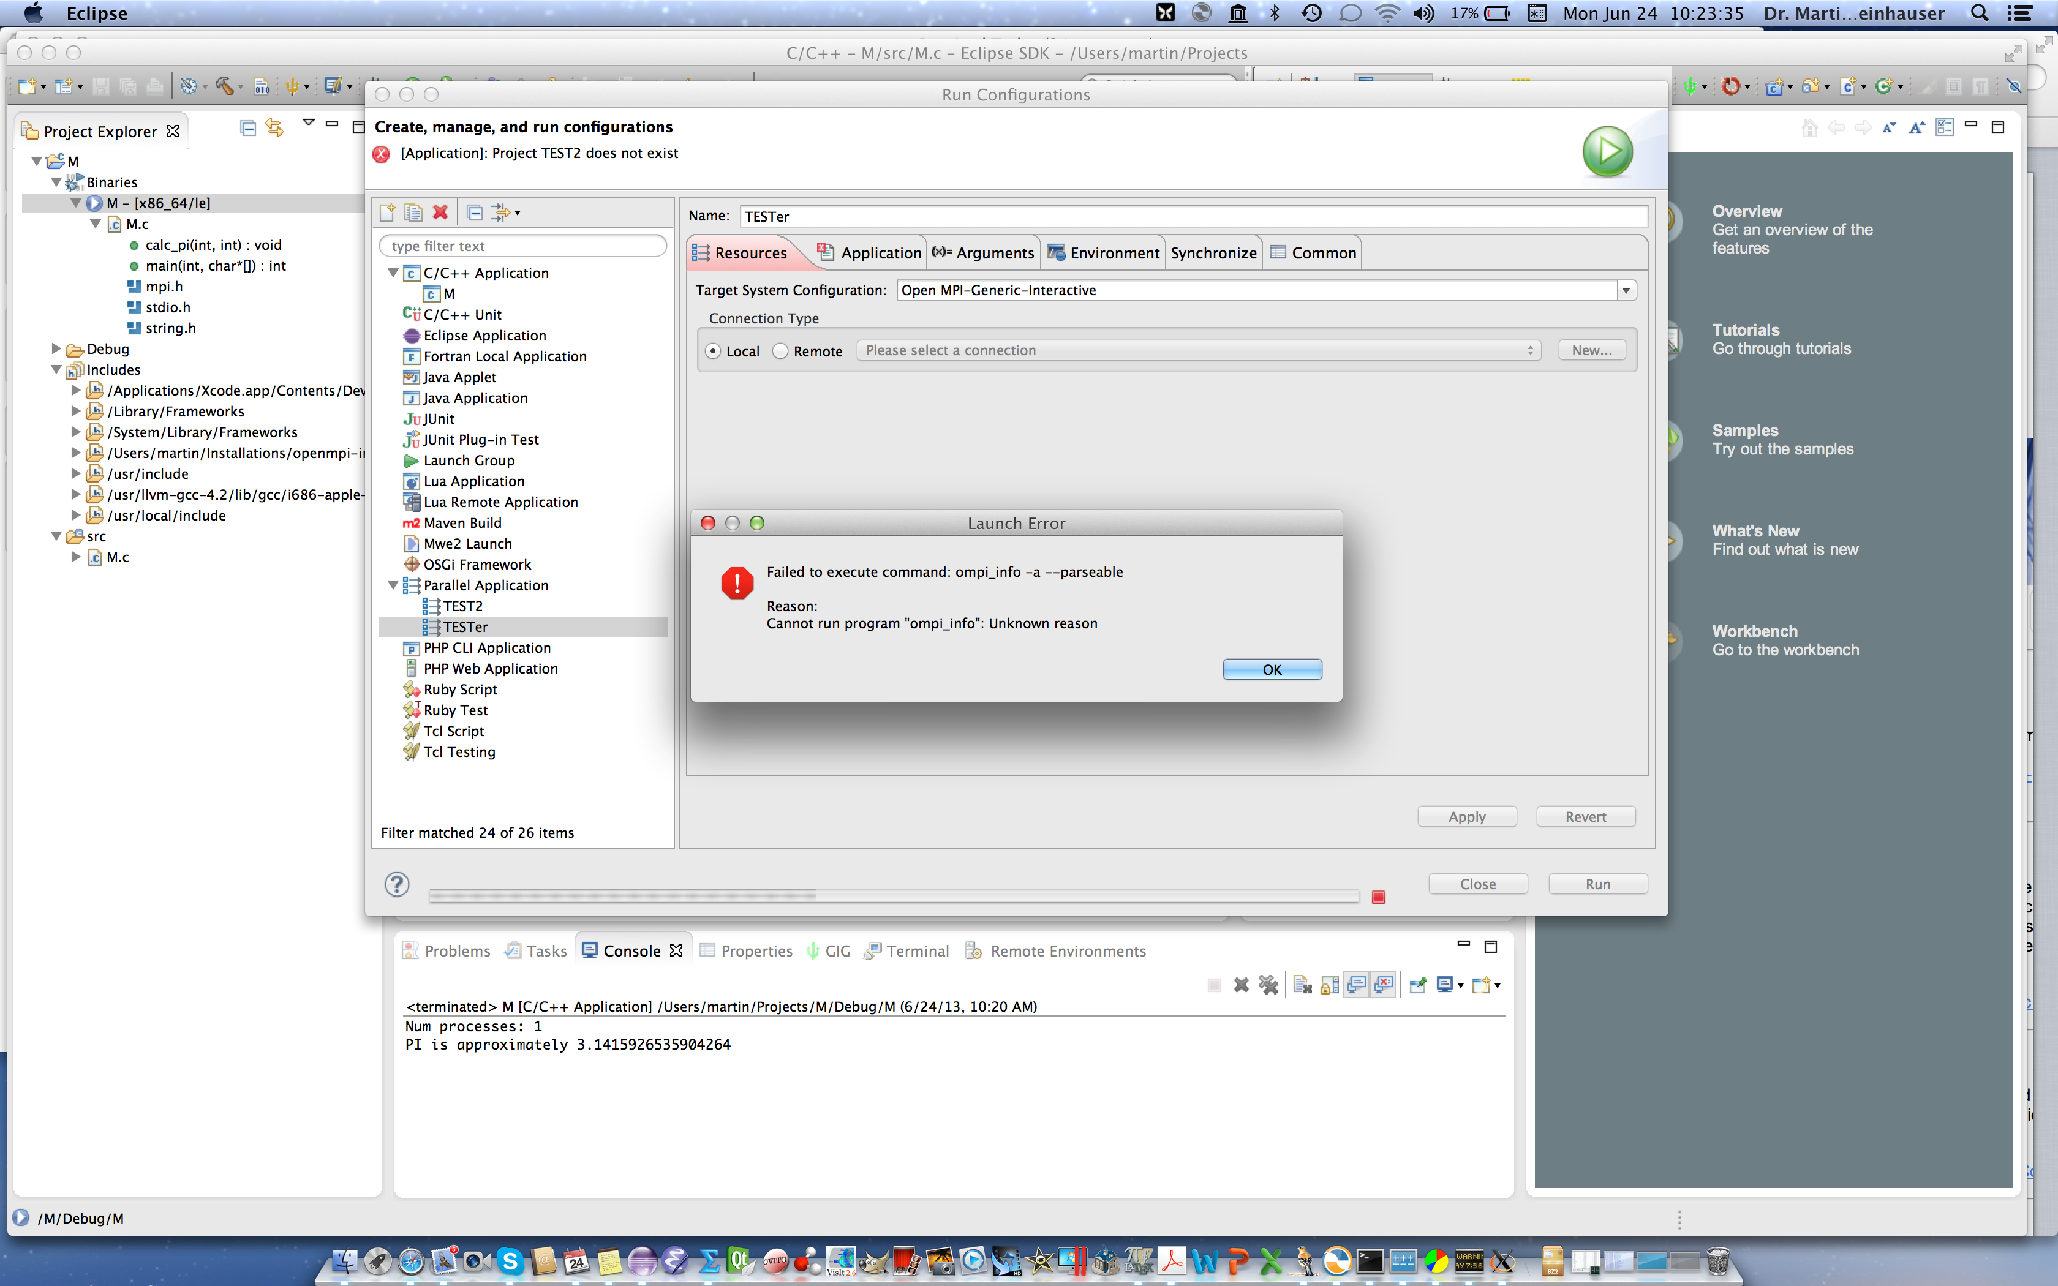Toggle console scroll lock icon
Image resolution: width=2058 pixels, height=1286 pixels.
point(1330,985)
